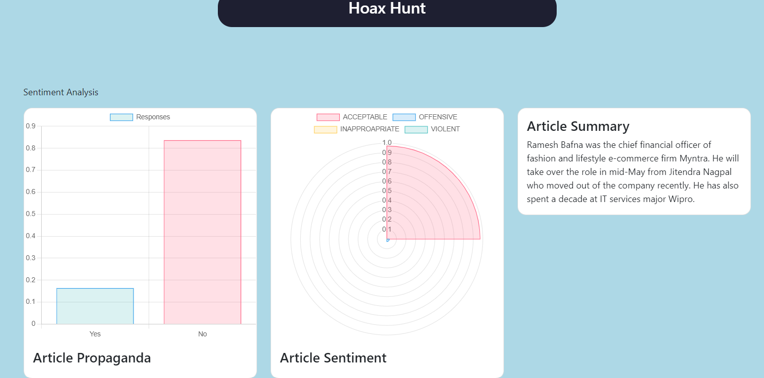764x378 pixels.
Task: Toggle the Responses legend entry
Action: 153,117
